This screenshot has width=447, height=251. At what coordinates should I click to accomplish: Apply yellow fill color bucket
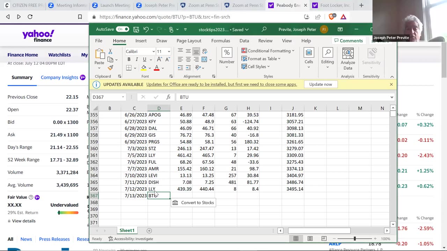coord(144,68)
